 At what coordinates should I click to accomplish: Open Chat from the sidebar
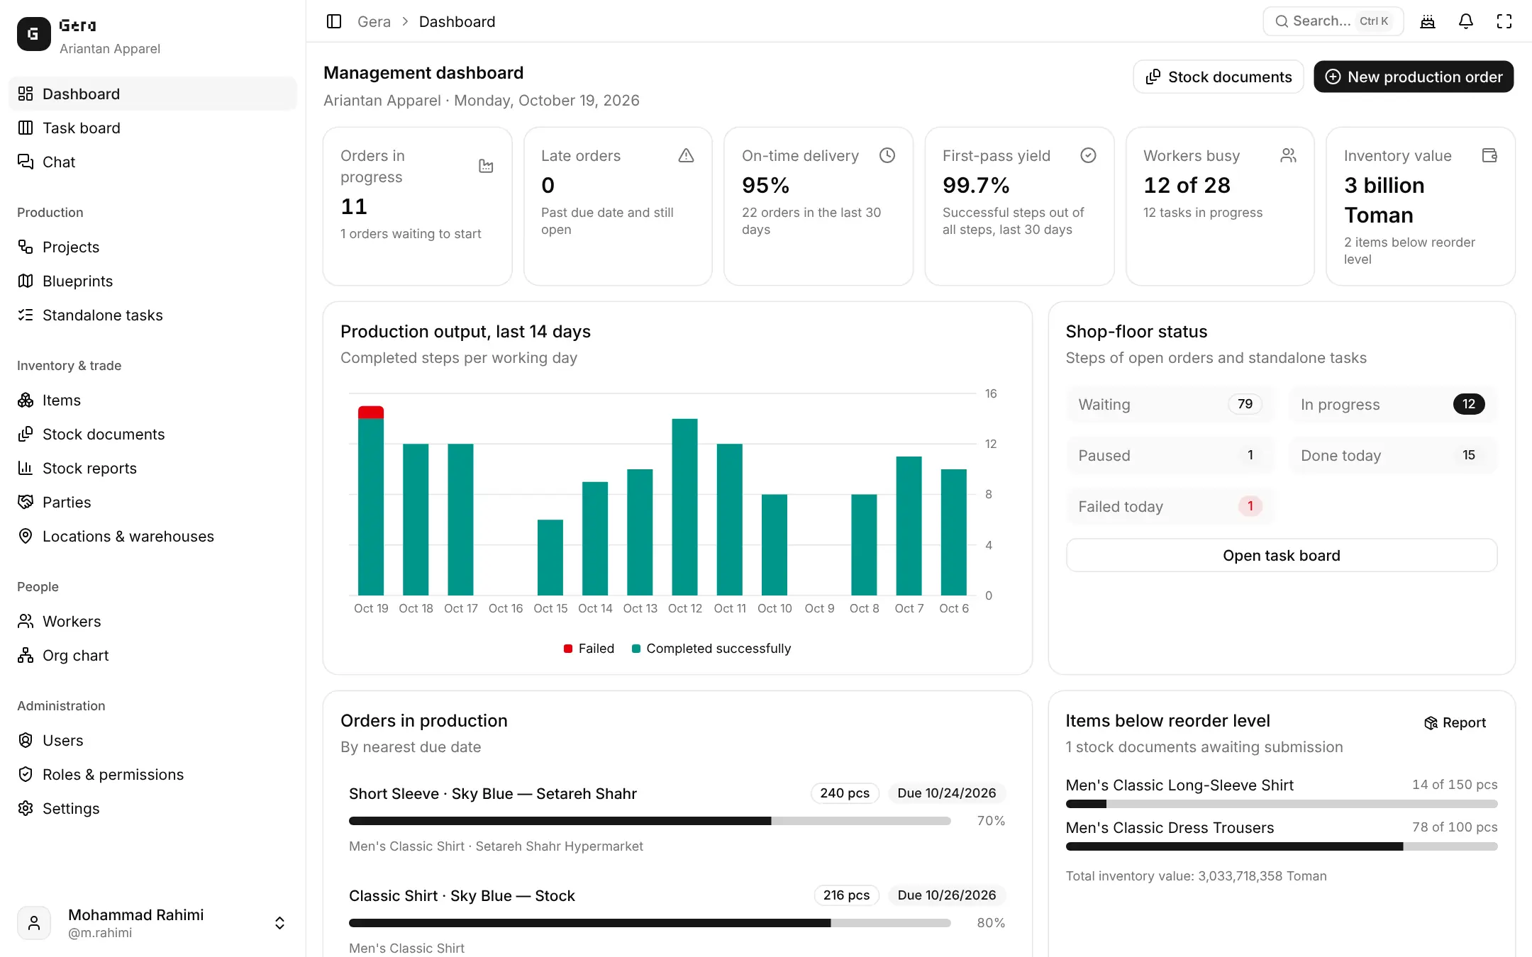(152, 162)
